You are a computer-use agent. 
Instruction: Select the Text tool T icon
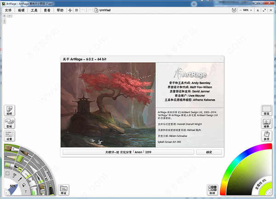(26, 192)
